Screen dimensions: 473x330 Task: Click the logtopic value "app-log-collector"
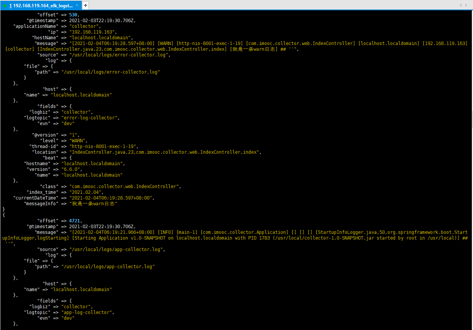[86, 312]
